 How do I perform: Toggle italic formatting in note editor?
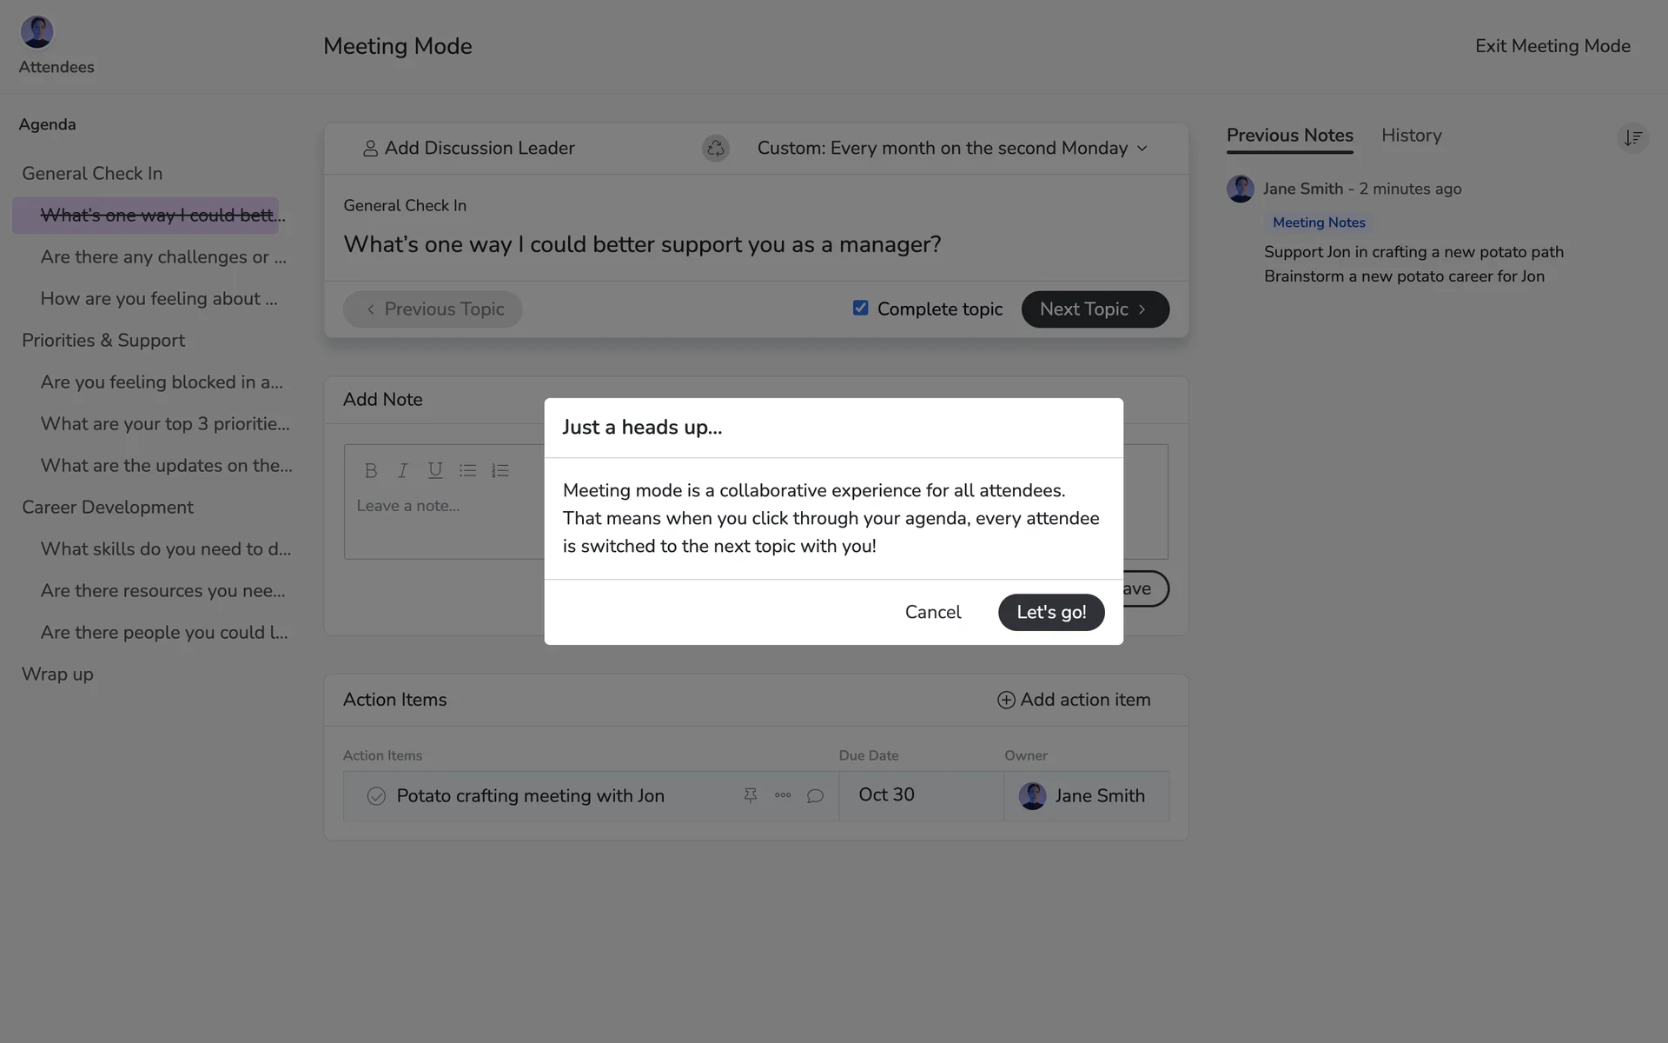(x=402, y=470)
